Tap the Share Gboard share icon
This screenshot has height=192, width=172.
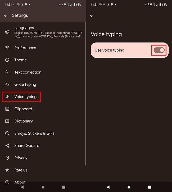pyautogui.click(x=7, y=146)
